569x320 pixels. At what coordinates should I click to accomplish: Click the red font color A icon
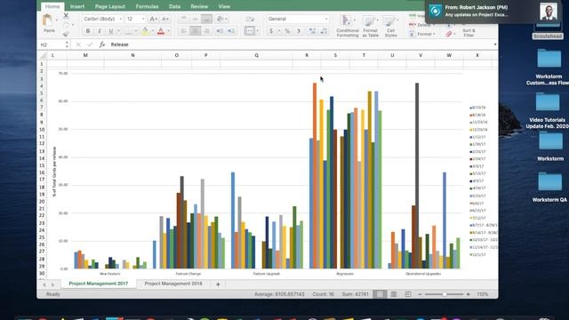[x=161, y=31]
